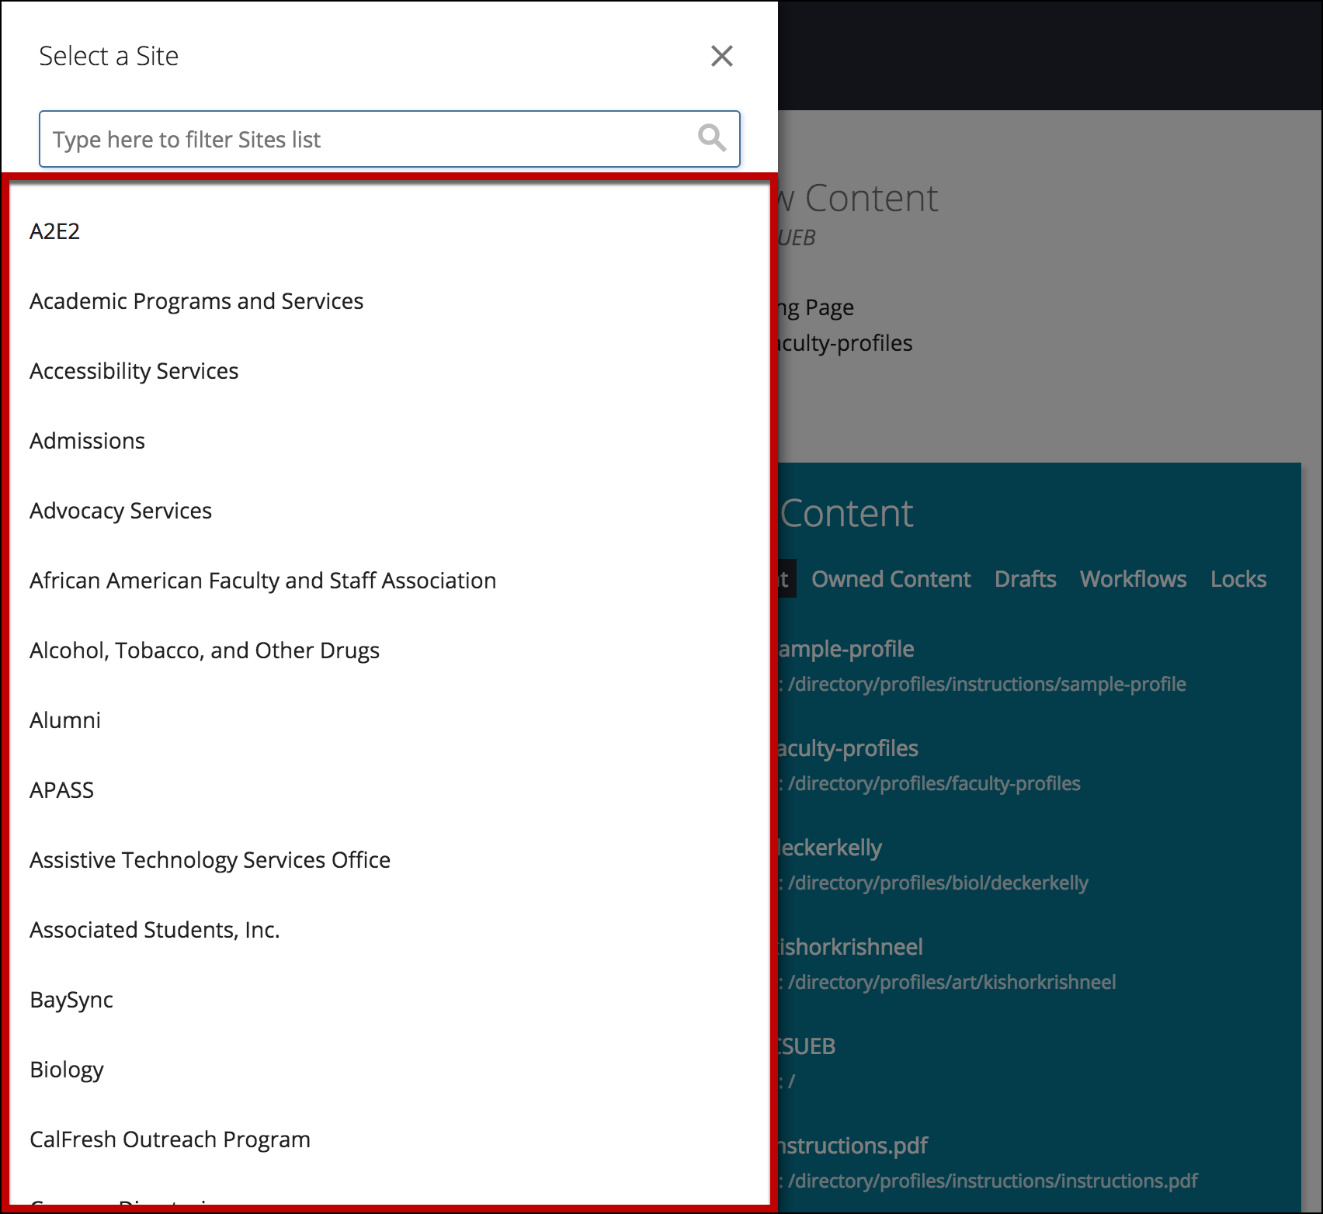Open the faculty-profiles content link

848,748
